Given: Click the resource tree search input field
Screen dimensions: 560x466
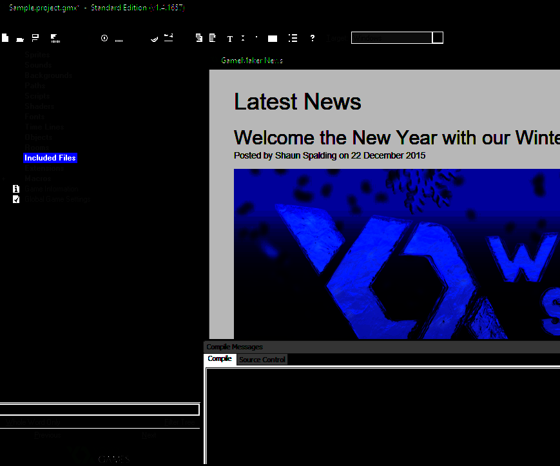Looking at the screenshot, I should (x=99, y=409).
